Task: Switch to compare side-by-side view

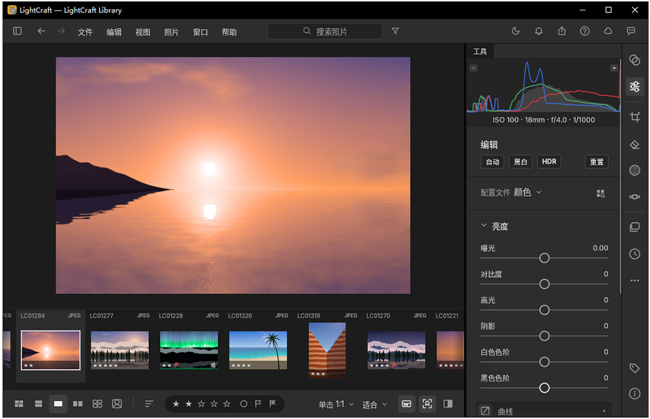Action: pos(77,403)
